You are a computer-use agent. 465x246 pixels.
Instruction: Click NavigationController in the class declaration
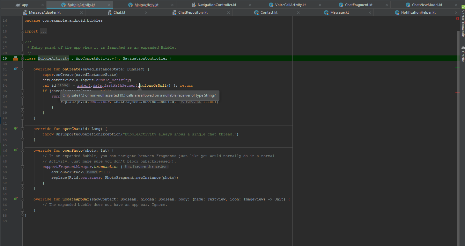click(x=145, y=58)
